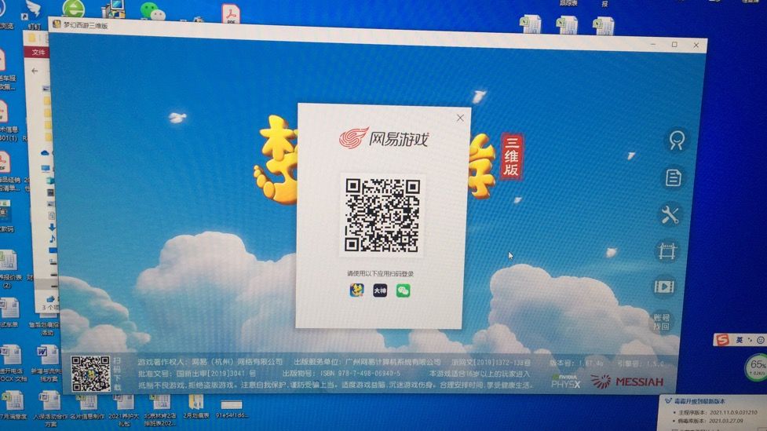Image resolution: width=767 pixels, height=431 pixels.
Task: Toggle the 英 language mode on Sogou bar
Action: 739,339
